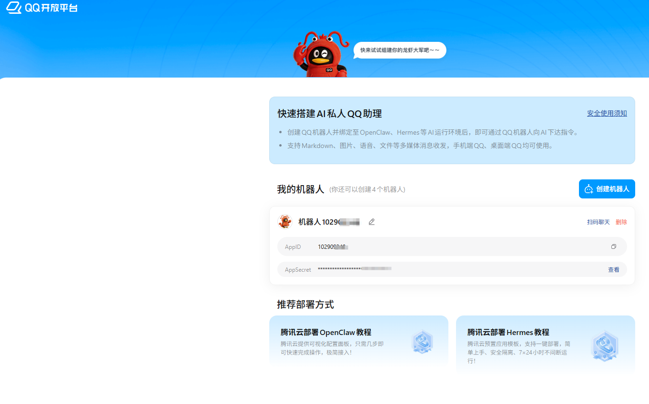Click the OpenClaw tutorial cloud icon
This screenshot has height=404, width=649.
click(x=422, y=342)
